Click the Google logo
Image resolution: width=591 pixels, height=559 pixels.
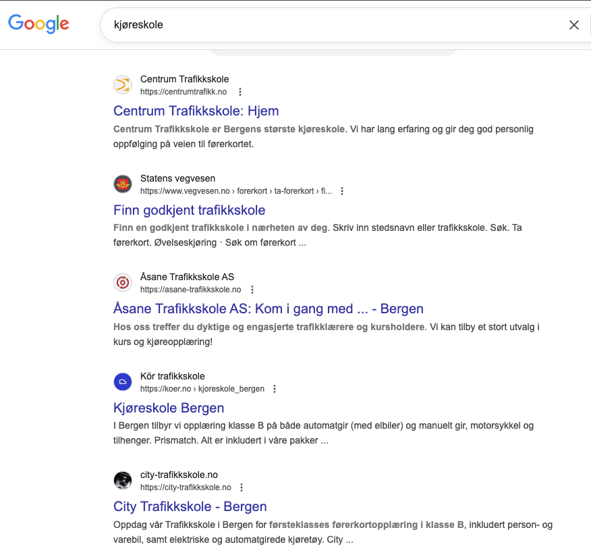pos(38,24)
